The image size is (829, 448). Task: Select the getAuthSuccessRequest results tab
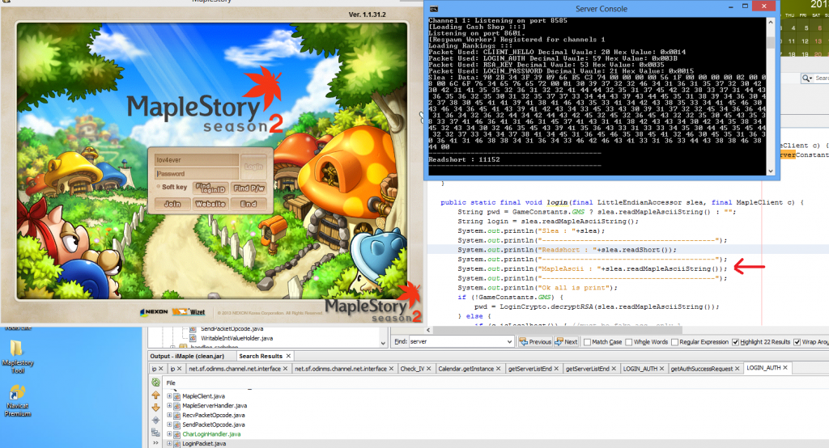click(x=704, y=369)
